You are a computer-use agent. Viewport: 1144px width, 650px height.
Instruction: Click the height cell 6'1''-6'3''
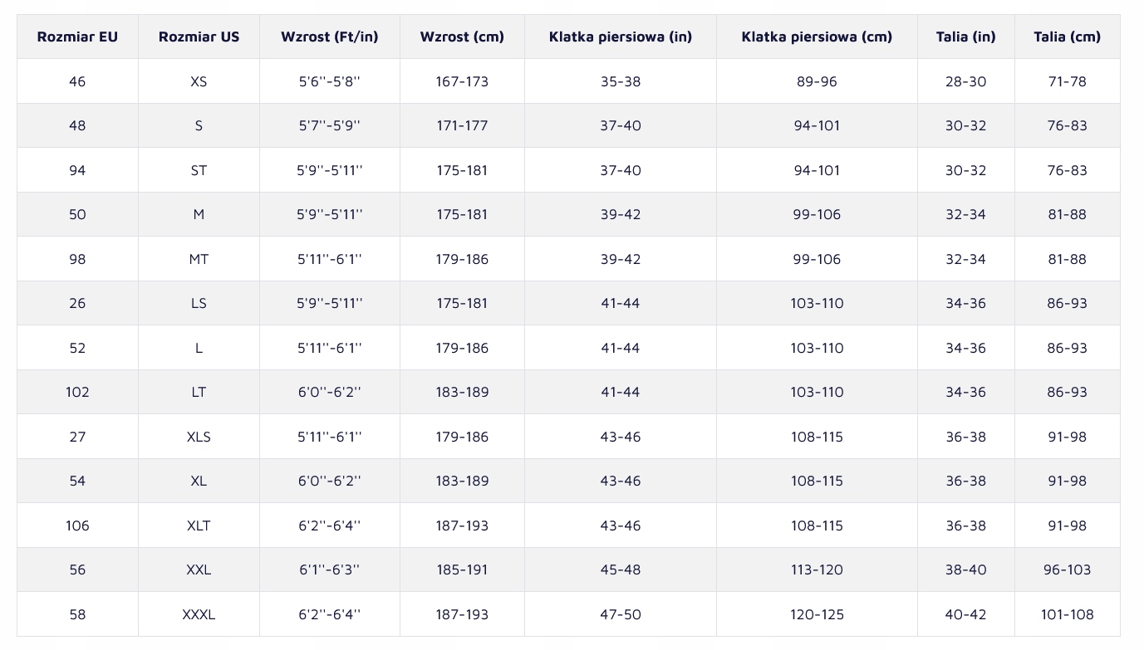pos(329,569)
